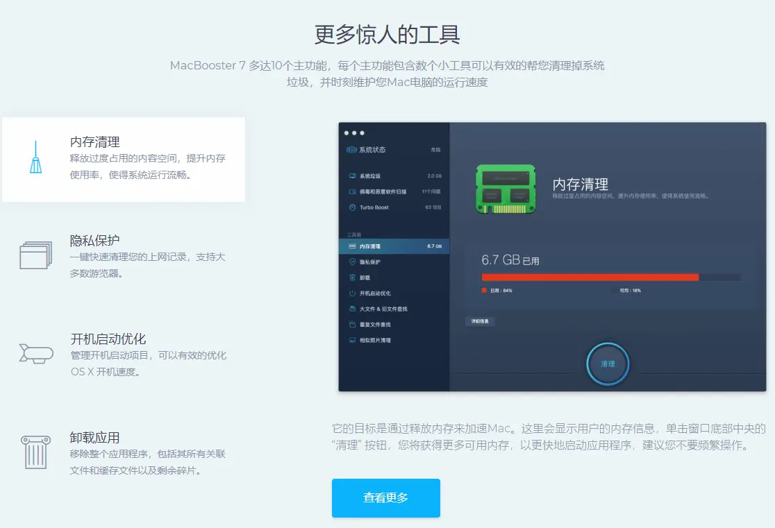Screen dimensions: 775x528
Task: Click the shield icon beside sidebar 隐私保护
Action: (x=352, y=262)
